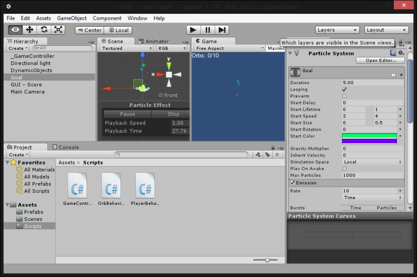
Task: Toggle Maximize on Play in the Game view
Action: coord(276,48)
